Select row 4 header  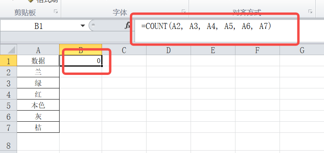pyautogui.click(x=8, y=94)
